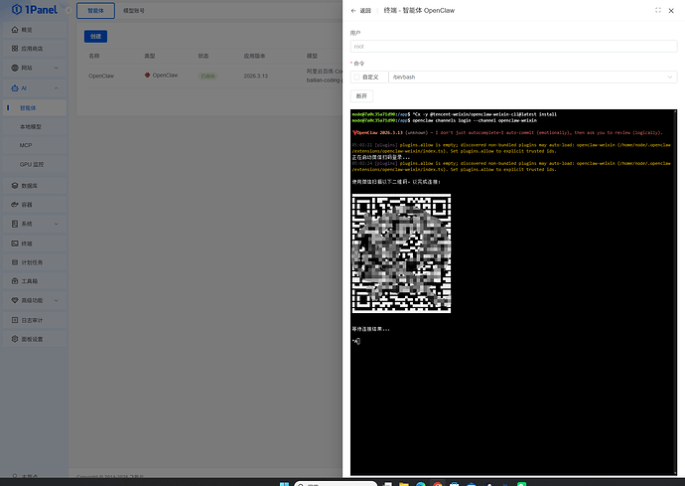Viewport: 685px width, 486px height.
Task: Open 面板设置 panel settings in sidebar
Action: [32, 339]
